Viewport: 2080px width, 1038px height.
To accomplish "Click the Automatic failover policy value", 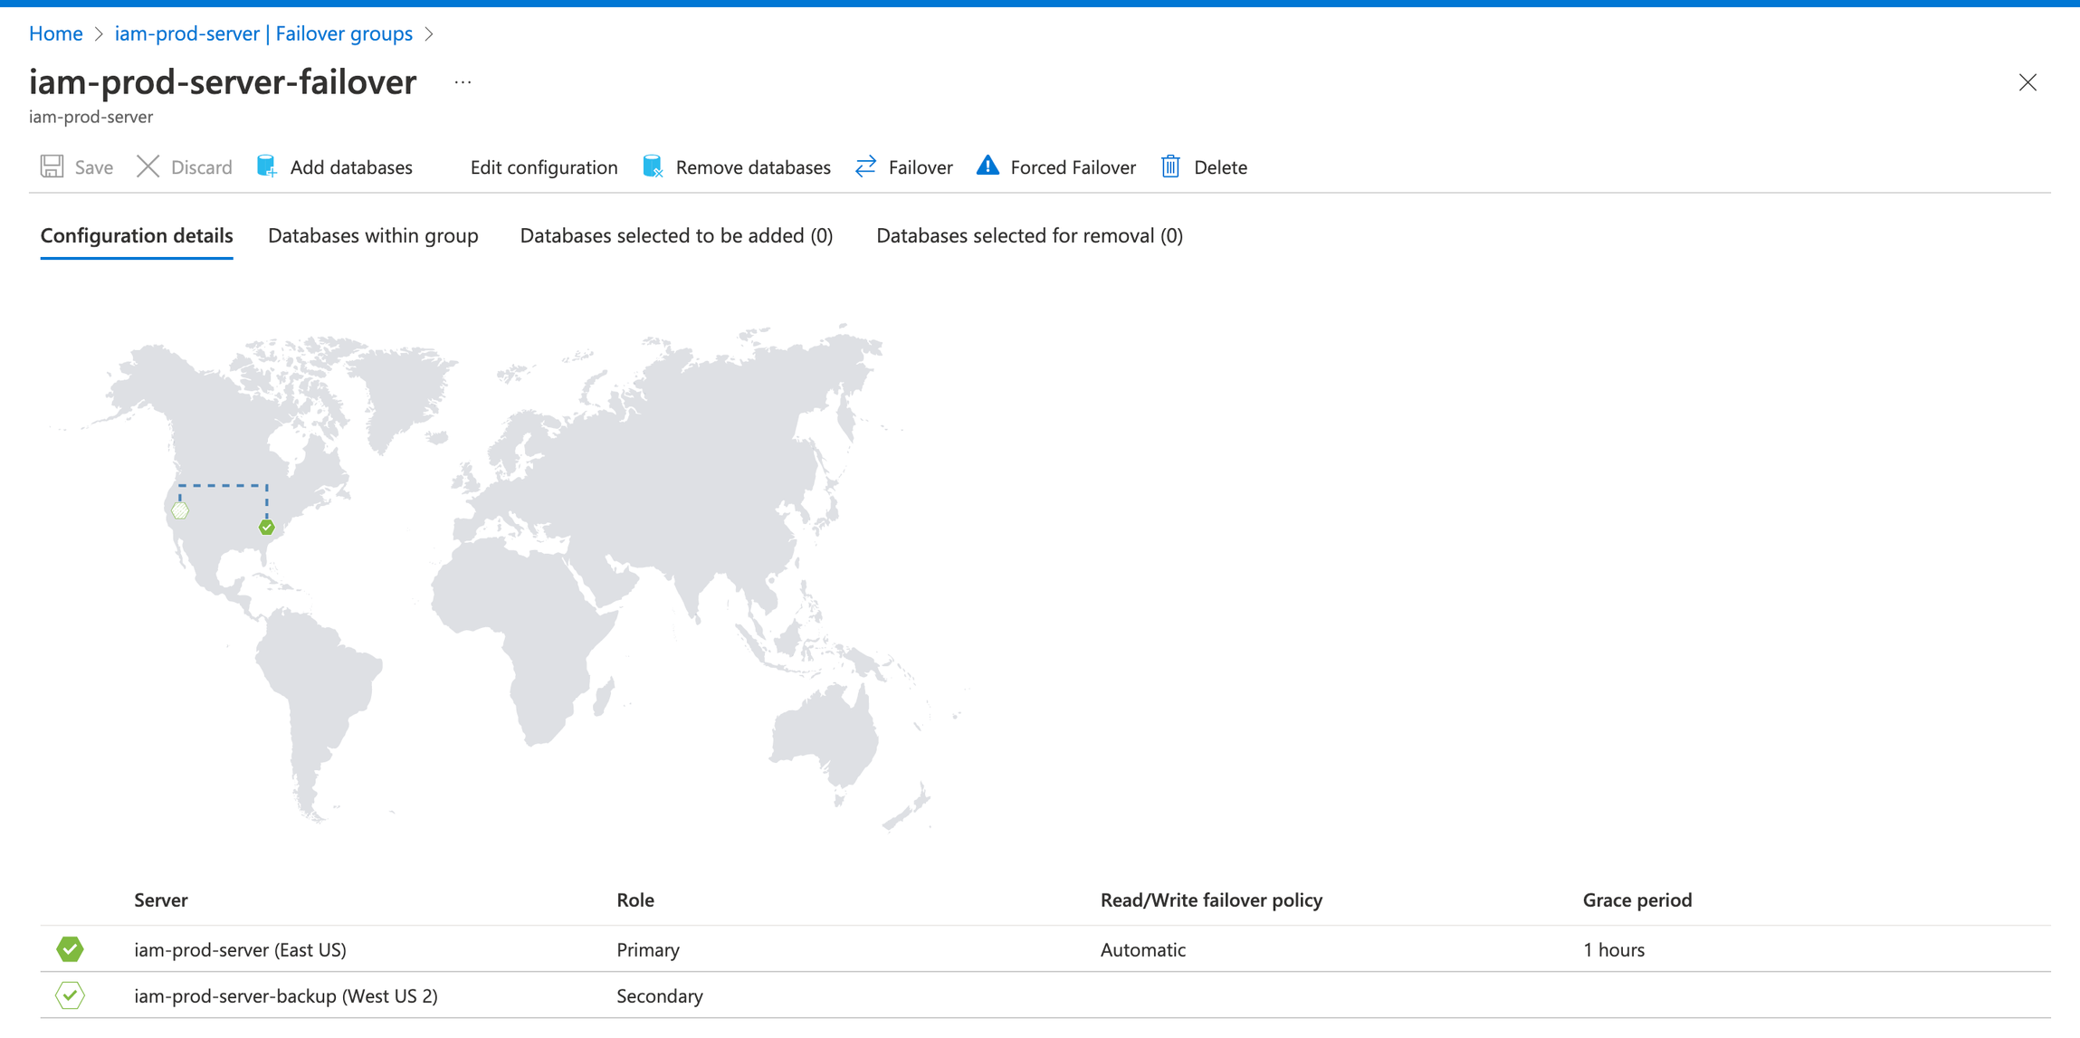I will [x=1143, y=949].
